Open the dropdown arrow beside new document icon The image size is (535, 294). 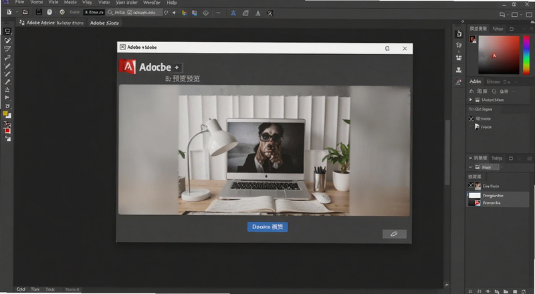(x=16, y=12)
